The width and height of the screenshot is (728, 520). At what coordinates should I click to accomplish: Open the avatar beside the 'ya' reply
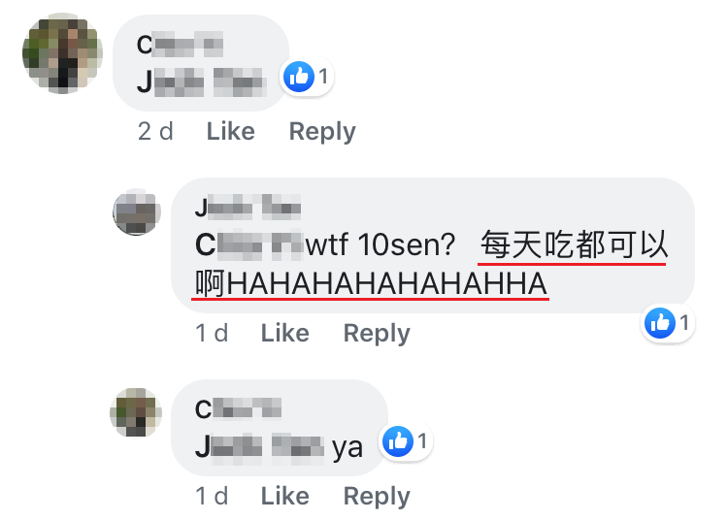(x=136, y=412)
